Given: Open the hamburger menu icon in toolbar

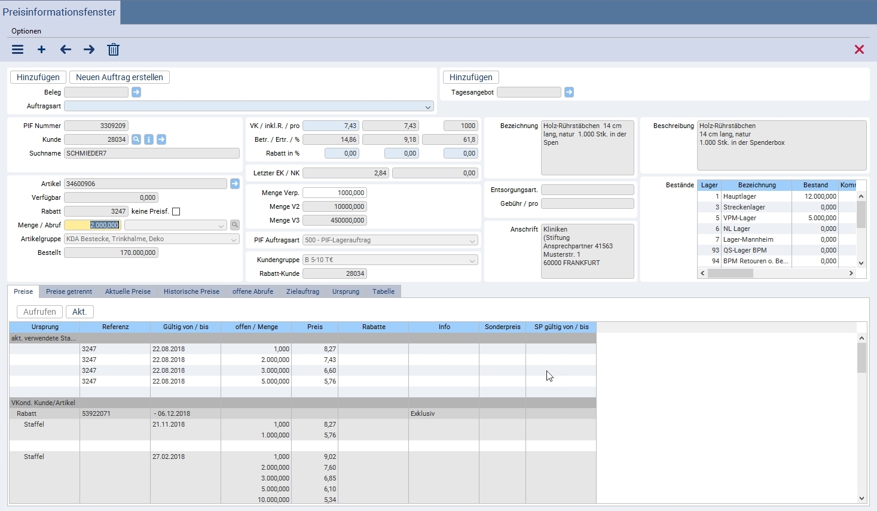Looking at the screenshot, I should coord(18,50).
